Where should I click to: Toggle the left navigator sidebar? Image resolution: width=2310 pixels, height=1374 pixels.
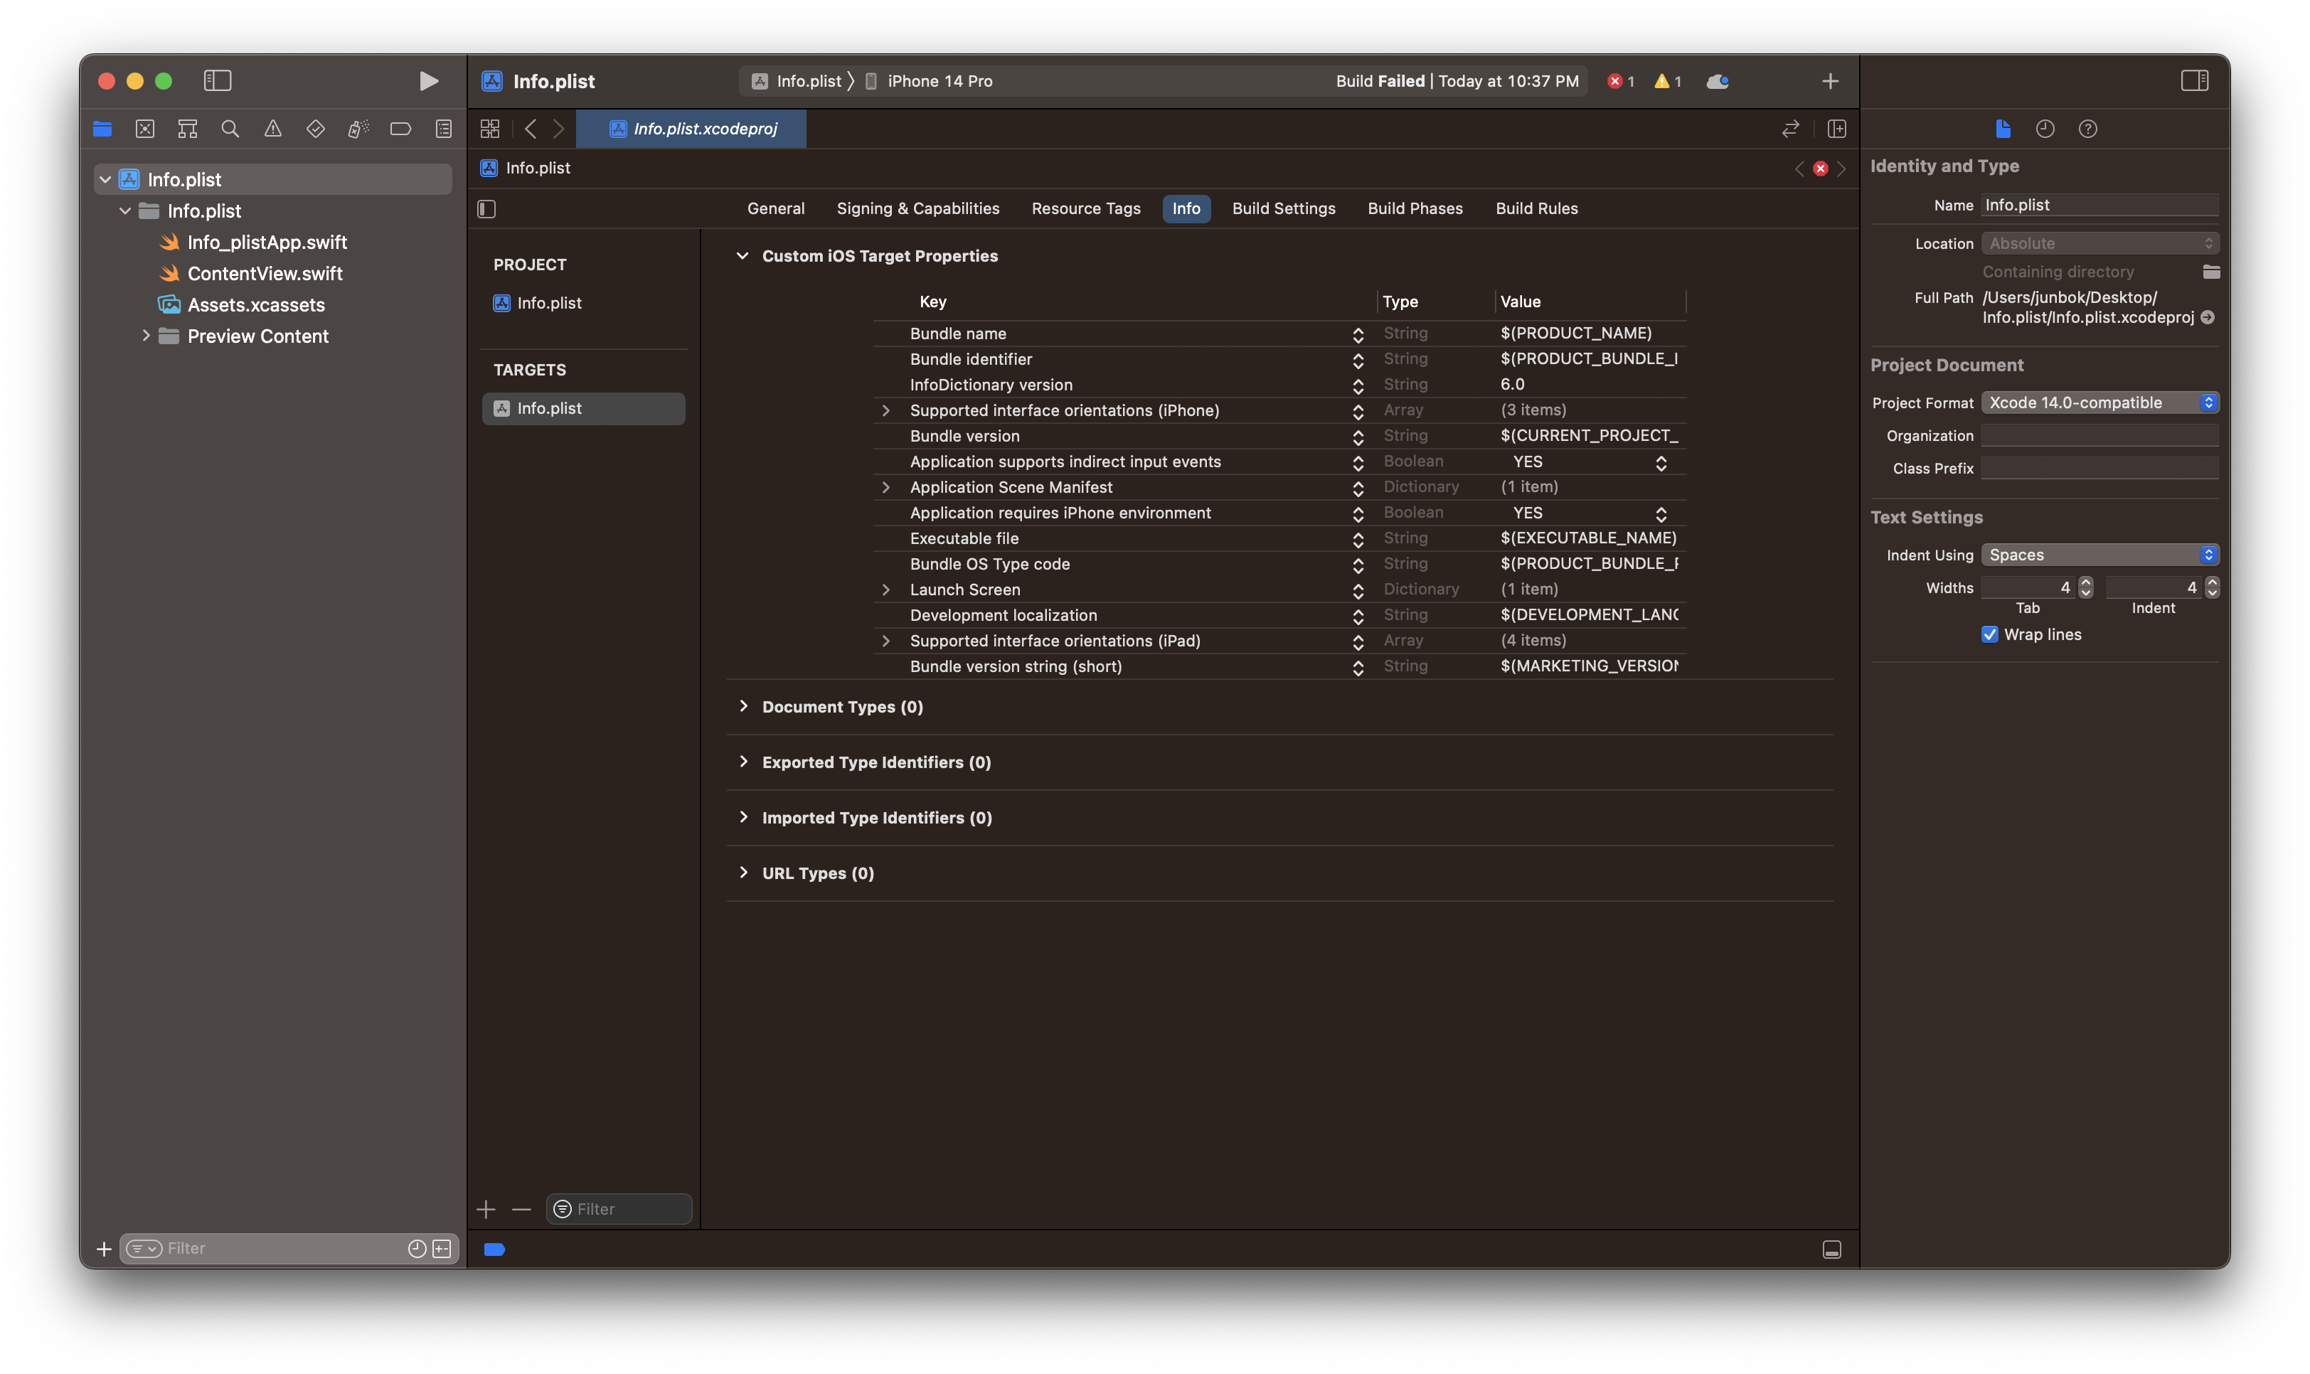pos(217,82)
